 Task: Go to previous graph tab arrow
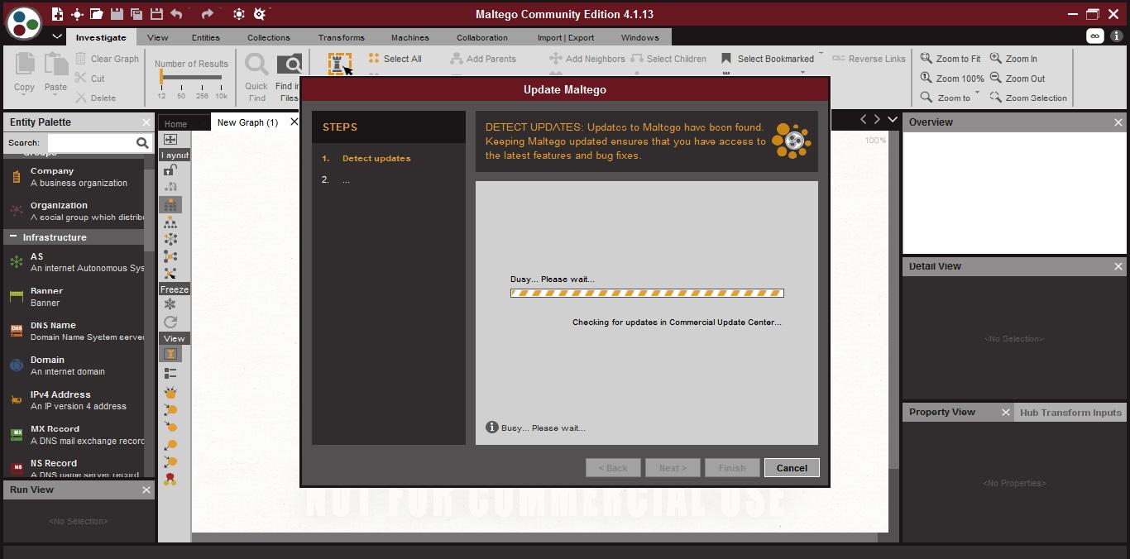pos(864,120)
